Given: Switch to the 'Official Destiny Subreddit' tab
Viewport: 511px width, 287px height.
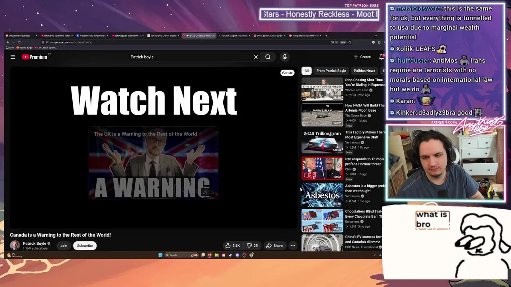Looking at the screenshot, I should tap(21, 36).
